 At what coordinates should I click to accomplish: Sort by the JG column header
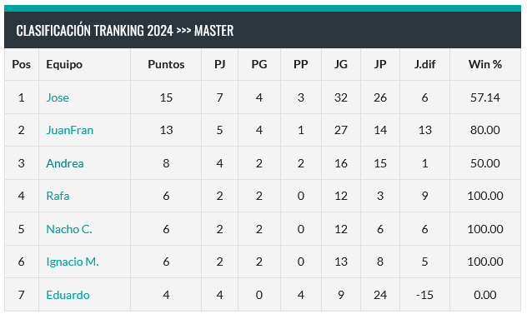pyautogui.click(x=341, y=64)
